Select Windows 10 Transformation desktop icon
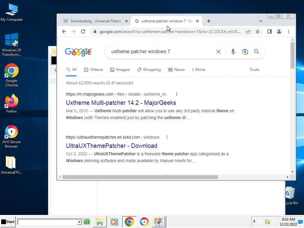 [x=12, y=45]
